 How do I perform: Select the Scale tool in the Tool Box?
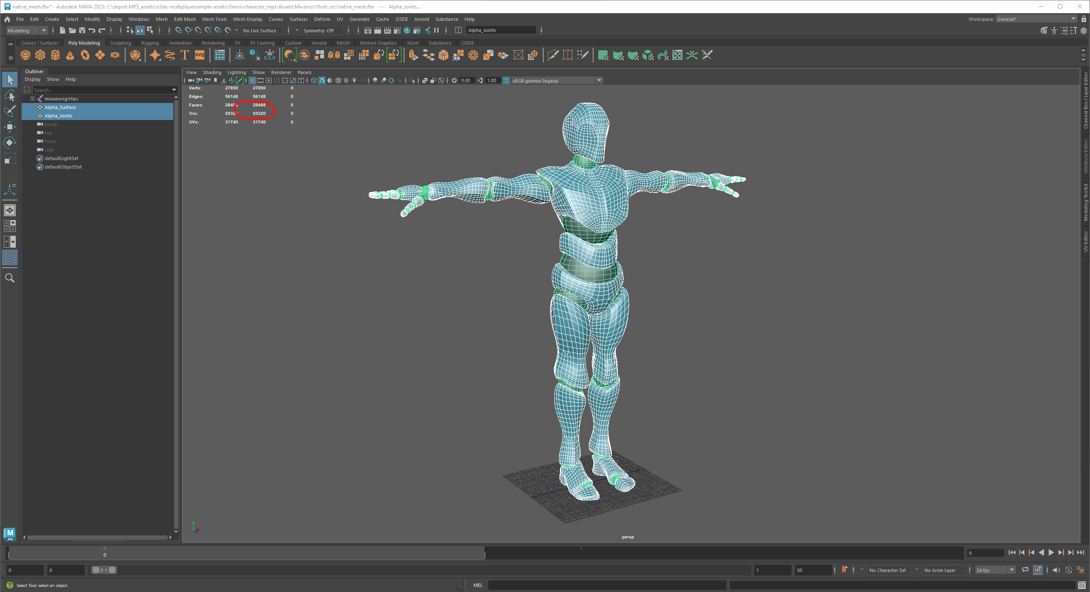pyautogui.click(x=10, y=158)
